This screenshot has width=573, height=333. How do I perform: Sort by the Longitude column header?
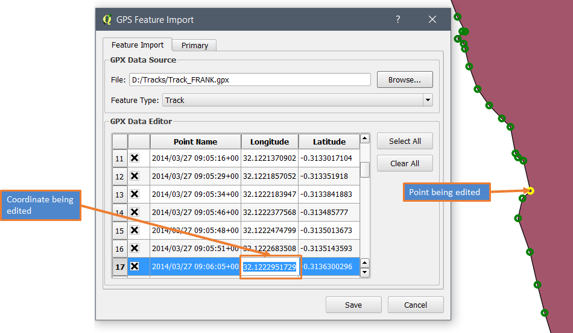click(270, 142)
